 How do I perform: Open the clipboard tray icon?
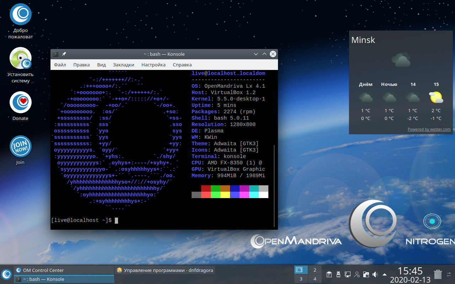[329, 274]
